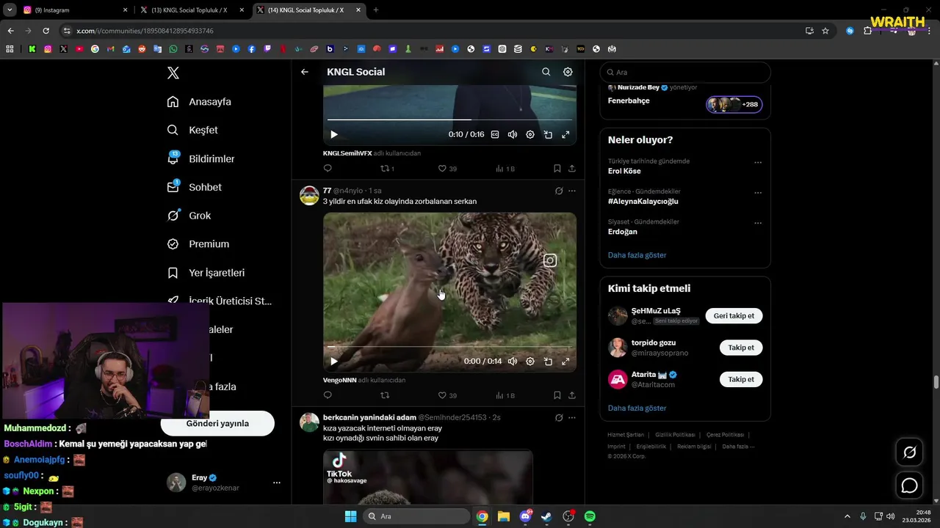The height and width of the screenshot is (528, 940).
Task: Click the Ara search field on X
Action: coord(685,73)
